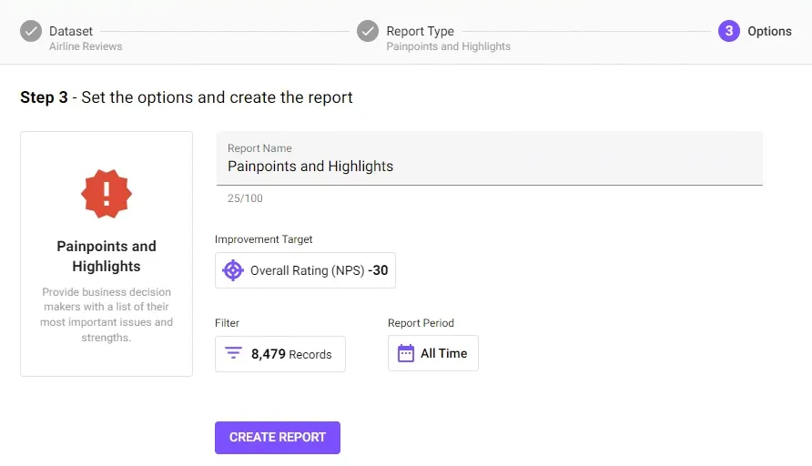Click the Painpoints and Highlights stepper subtitle

click(x=449, y=46)
